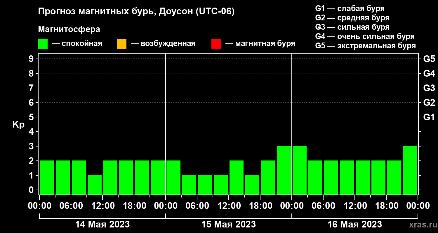Click the '— магнитная буря' legend label
Viewport: 438px width, 233px height.
(260, 44)
